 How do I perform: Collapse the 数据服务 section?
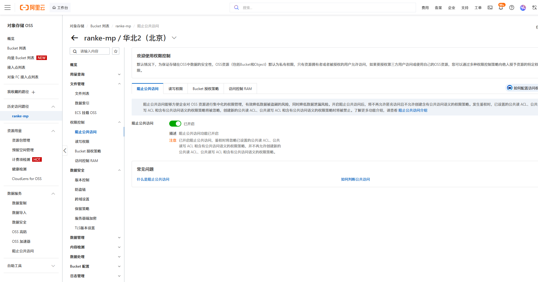(x=53, y=193)
